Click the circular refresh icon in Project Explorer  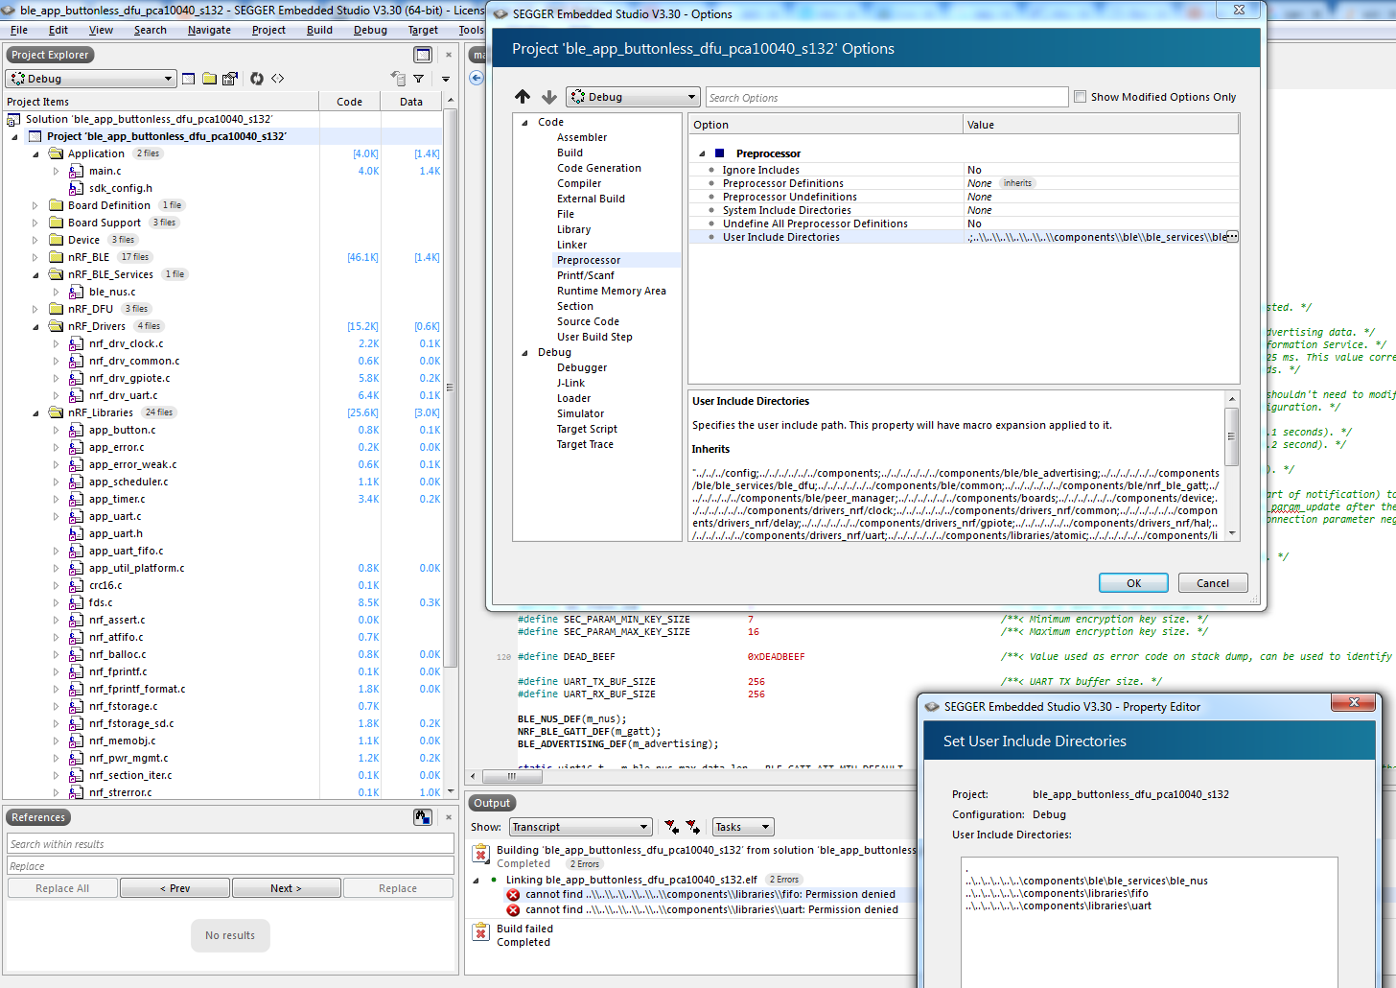257,79
